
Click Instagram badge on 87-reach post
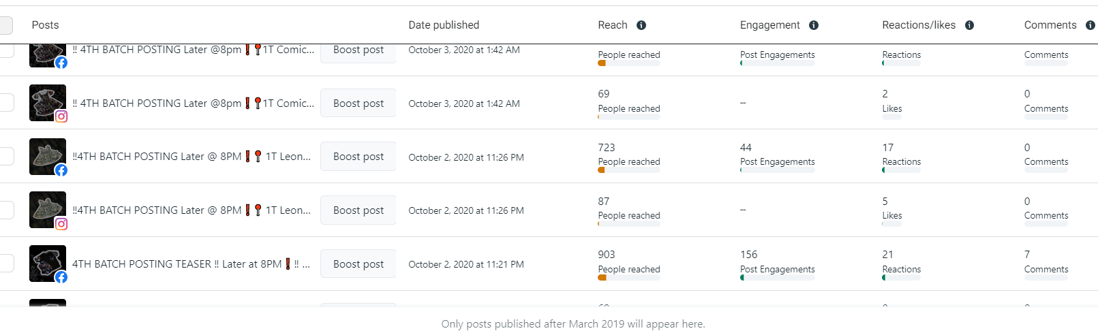tap(61, 224)
